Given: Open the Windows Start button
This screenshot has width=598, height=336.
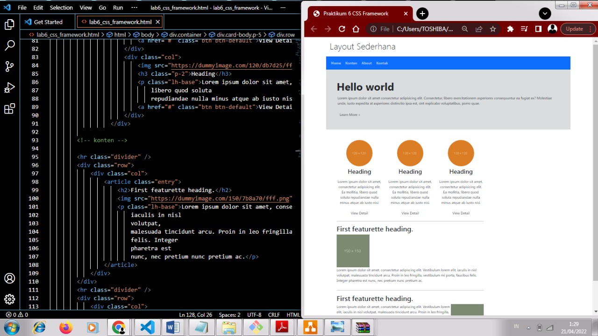Looking at the screenshot, I should [11, 327].
